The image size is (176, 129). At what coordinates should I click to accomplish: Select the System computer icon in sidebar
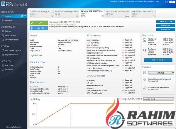(3, 16)
